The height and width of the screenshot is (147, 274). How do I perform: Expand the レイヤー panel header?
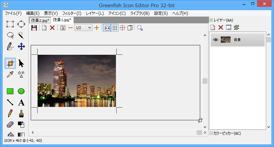211,20
